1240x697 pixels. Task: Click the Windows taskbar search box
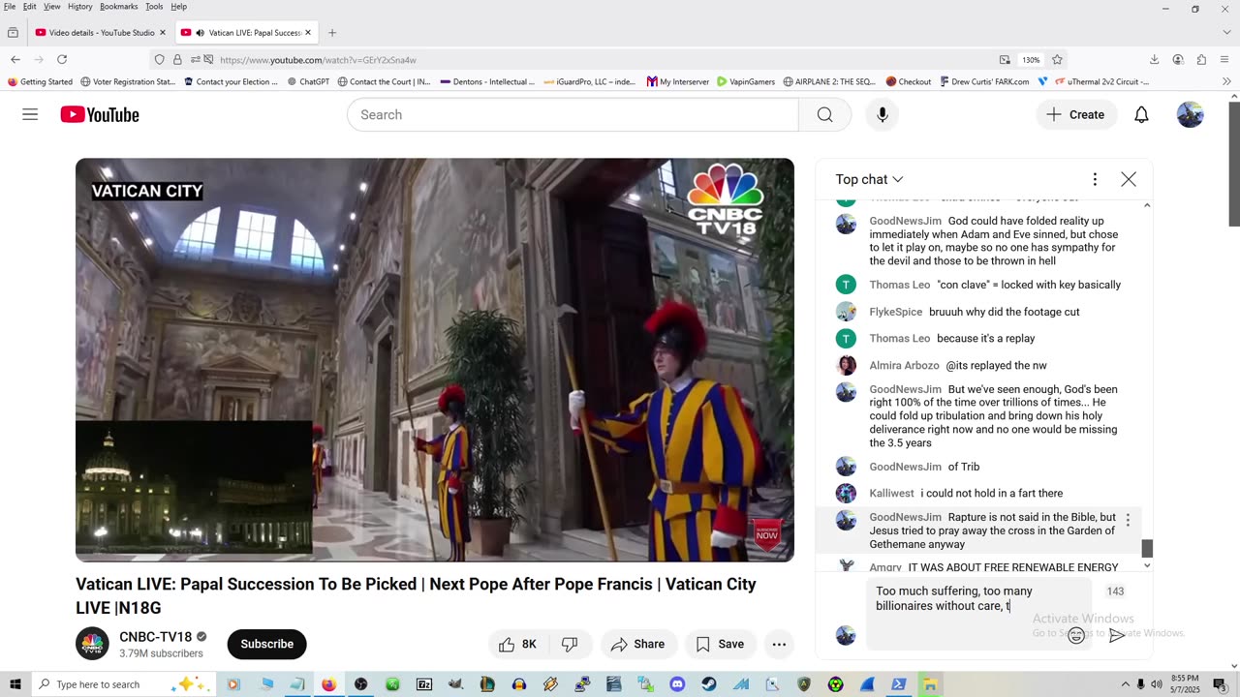point(123,684)
